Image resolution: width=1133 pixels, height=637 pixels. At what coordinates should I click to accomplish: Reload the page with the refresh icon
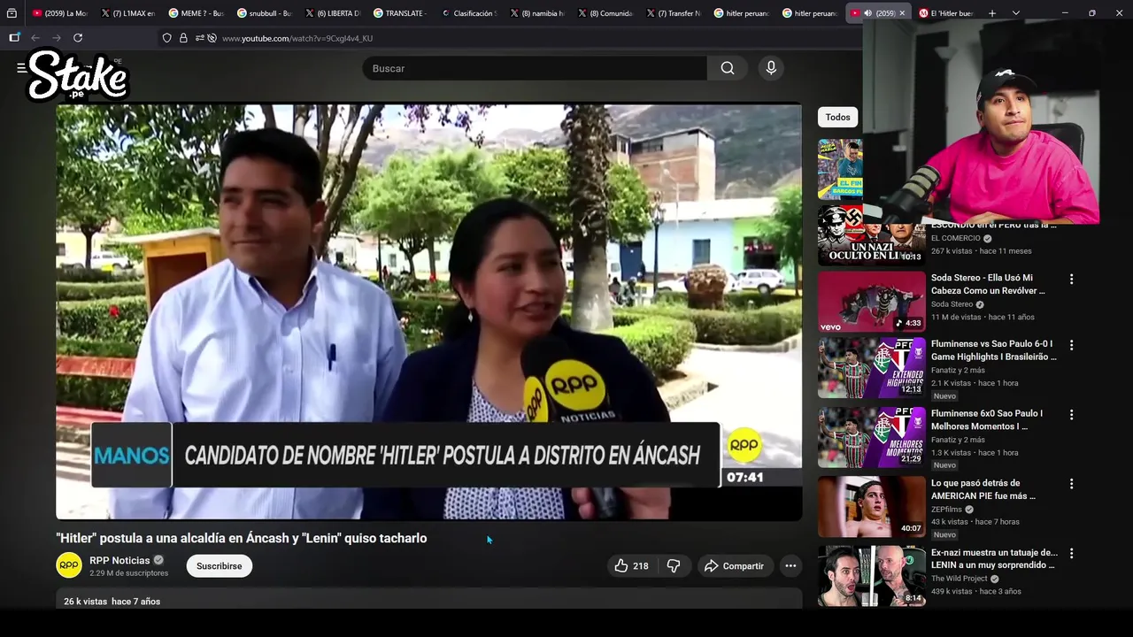(78, 38)
